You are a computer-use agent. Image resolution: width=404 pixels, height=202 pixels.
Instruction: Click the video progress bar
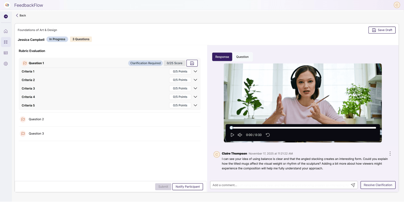coord(303,128)
